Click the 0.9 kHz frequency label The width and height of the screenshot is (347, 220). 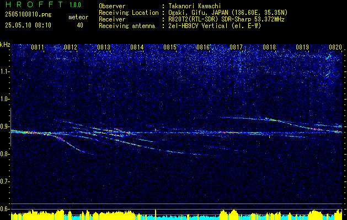click(x=5, y=127)
